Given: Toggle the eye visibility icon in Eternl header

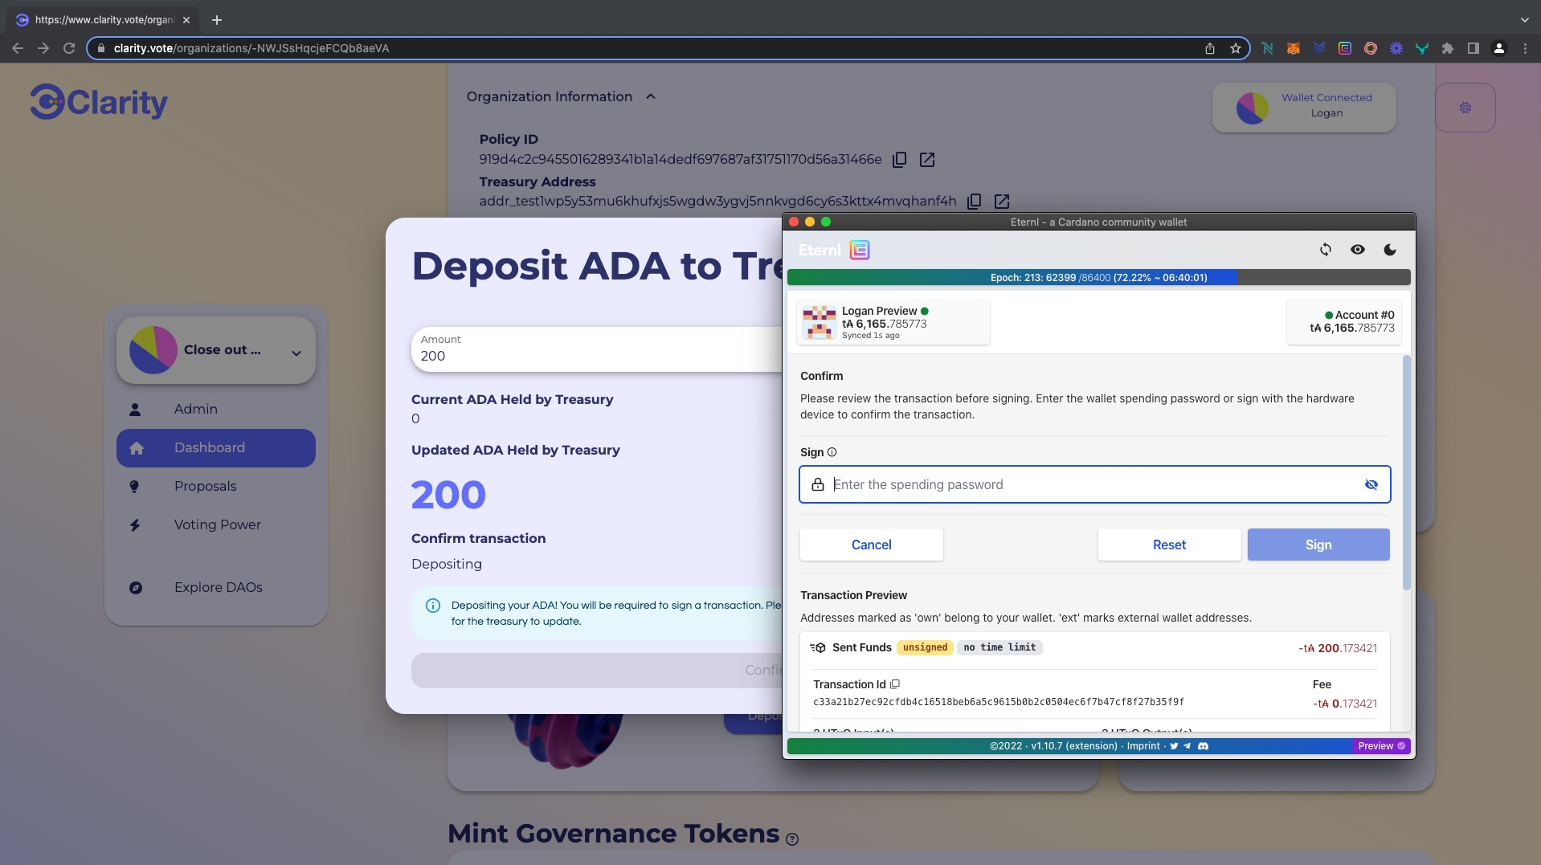Looking at the screenshot, I should (x=1357, y=250).
